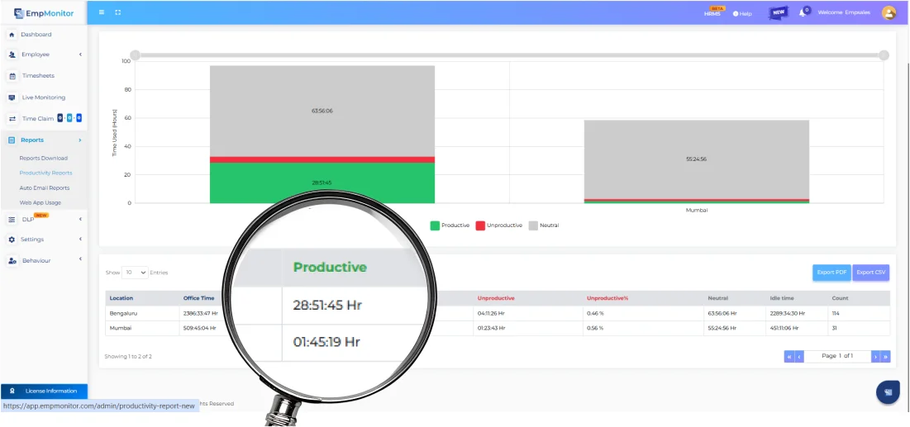Click the Export PDF button
The height and width of the screenshot is (427, 910).
pos(831,272)
